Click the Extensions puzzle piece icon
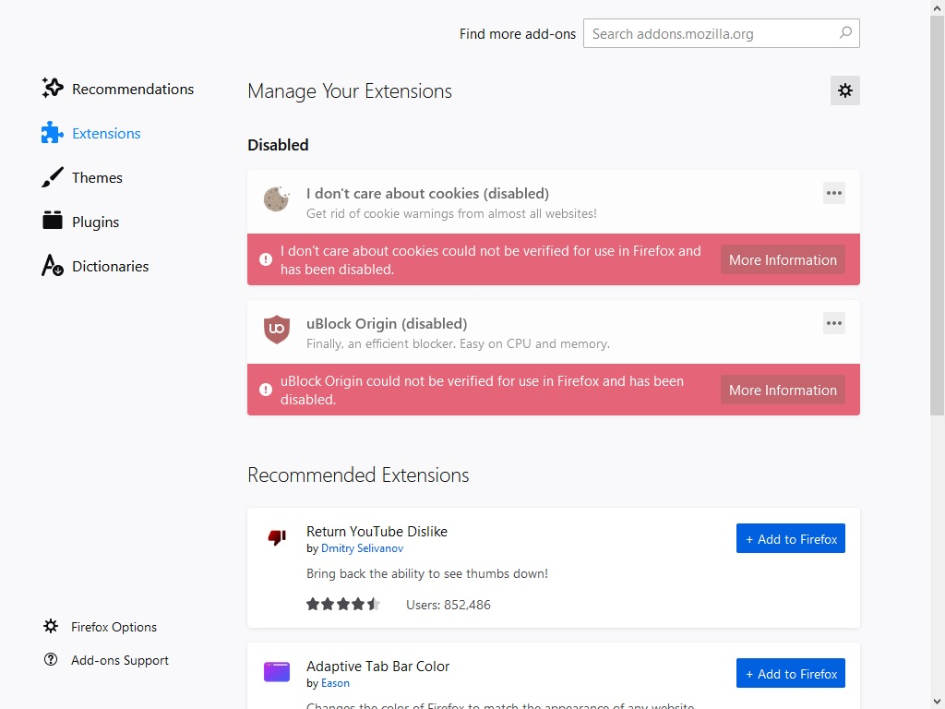 [53, 133]
